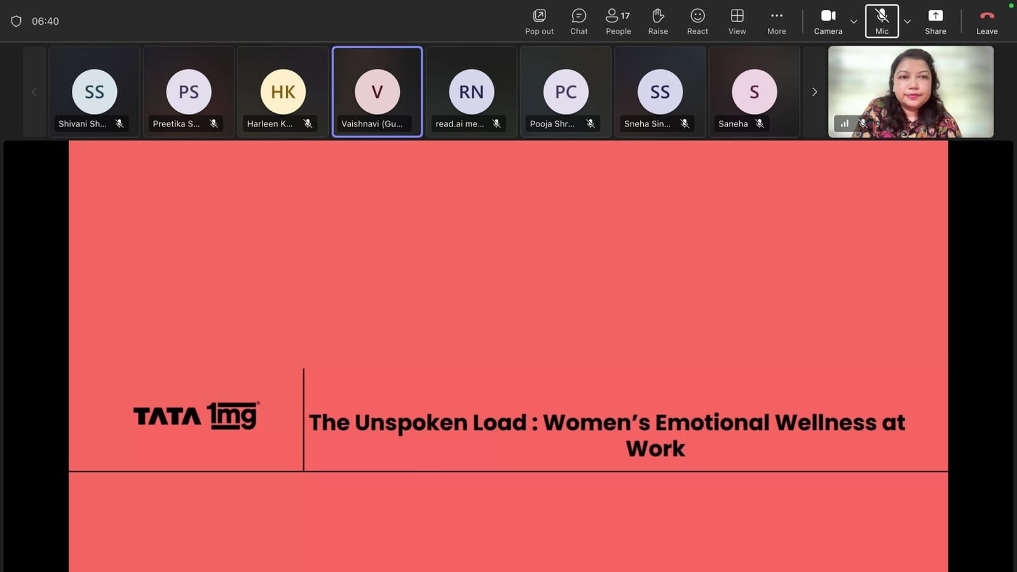Open the Pop out option

pos(539,22)
